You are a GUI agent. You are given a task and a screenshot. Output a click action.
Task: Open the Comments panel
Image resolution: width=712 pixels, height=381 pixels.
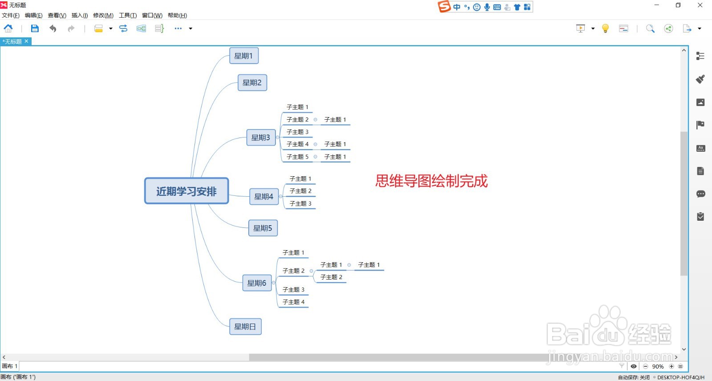pos(700,194)
